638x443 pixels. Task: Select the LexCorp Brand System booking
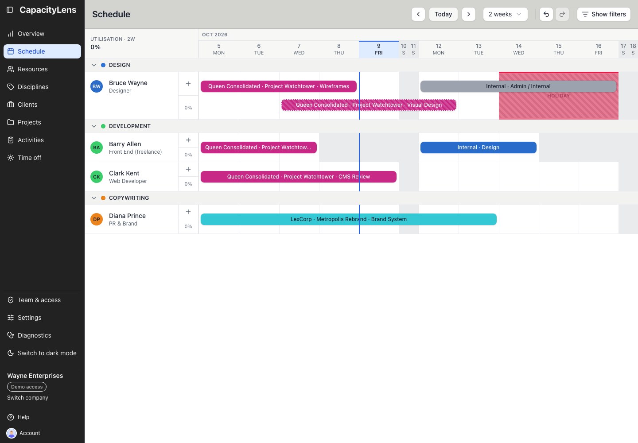[x=349, y=219]
